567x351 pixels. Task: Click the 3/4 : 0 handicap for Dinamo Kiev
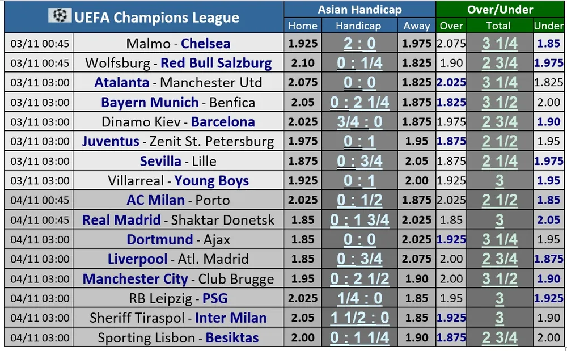pos(359,122)
